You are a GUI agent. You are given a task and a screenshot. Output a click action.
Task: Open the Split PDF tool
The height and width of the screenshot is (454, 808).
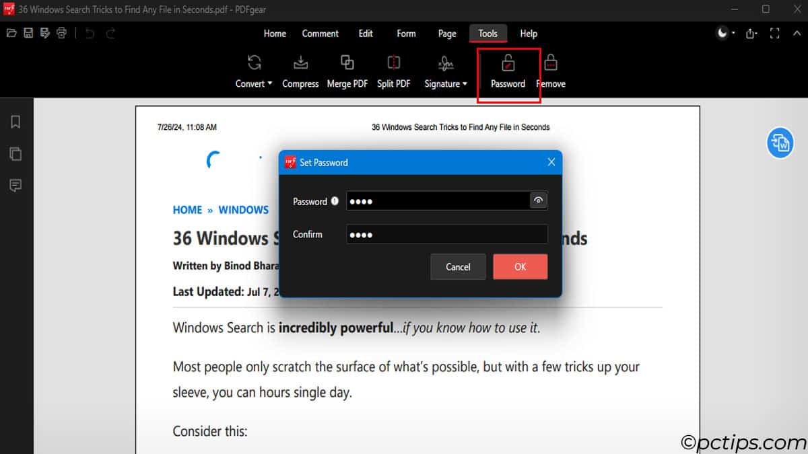pos(394,71)
